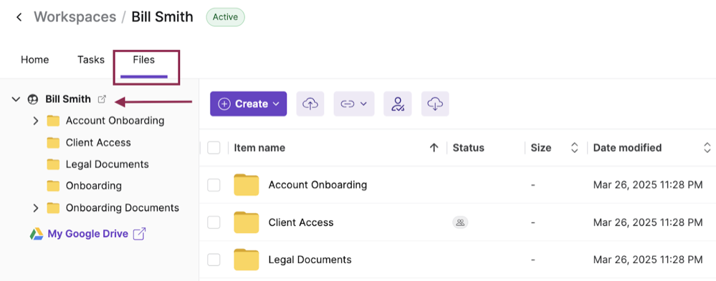The height and width of the screenshot is (281, 716).
Task: Select Client Access in the sidebar tree
Action: 98,142
